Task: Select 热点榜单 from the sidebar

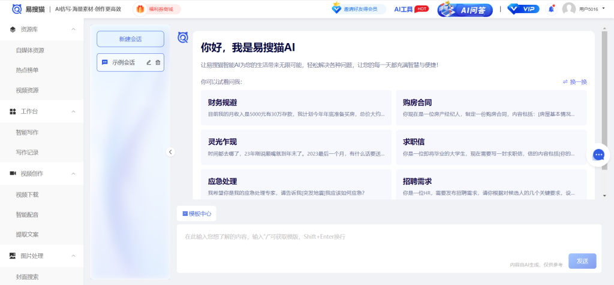Action: coord(27,70)
